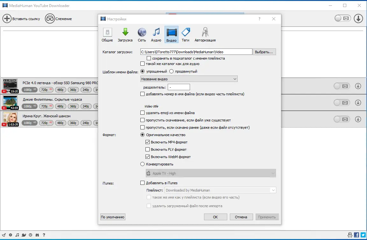
Task: Click the download folder path field
Action: 196,52
